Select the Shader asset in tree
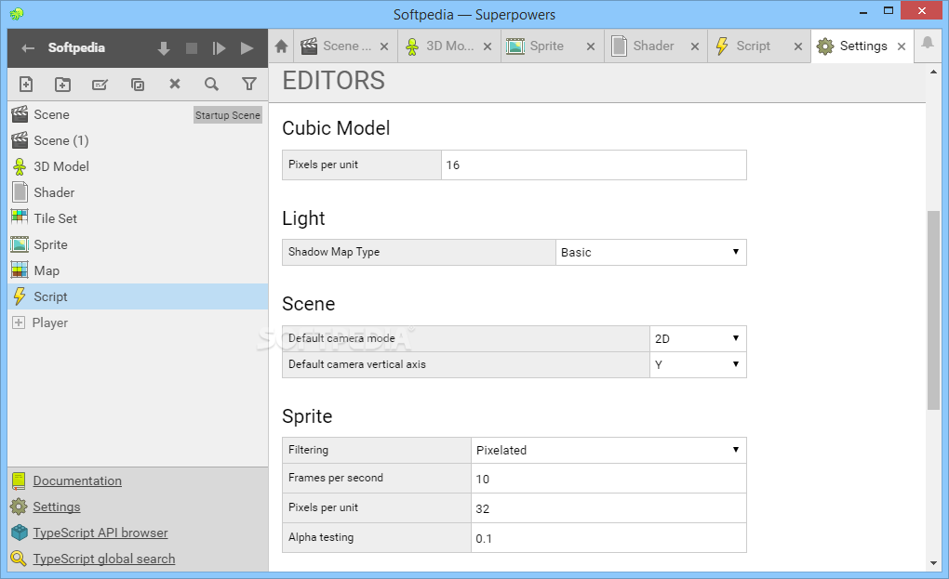Screen dimensions: 949x579 click(x=138, y=192)
